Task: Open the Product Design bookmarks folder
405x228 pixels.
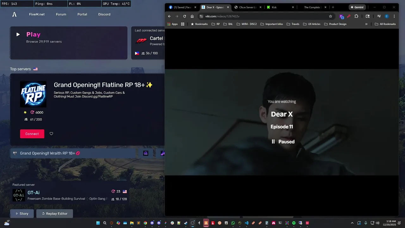Action: click(335, 24)
